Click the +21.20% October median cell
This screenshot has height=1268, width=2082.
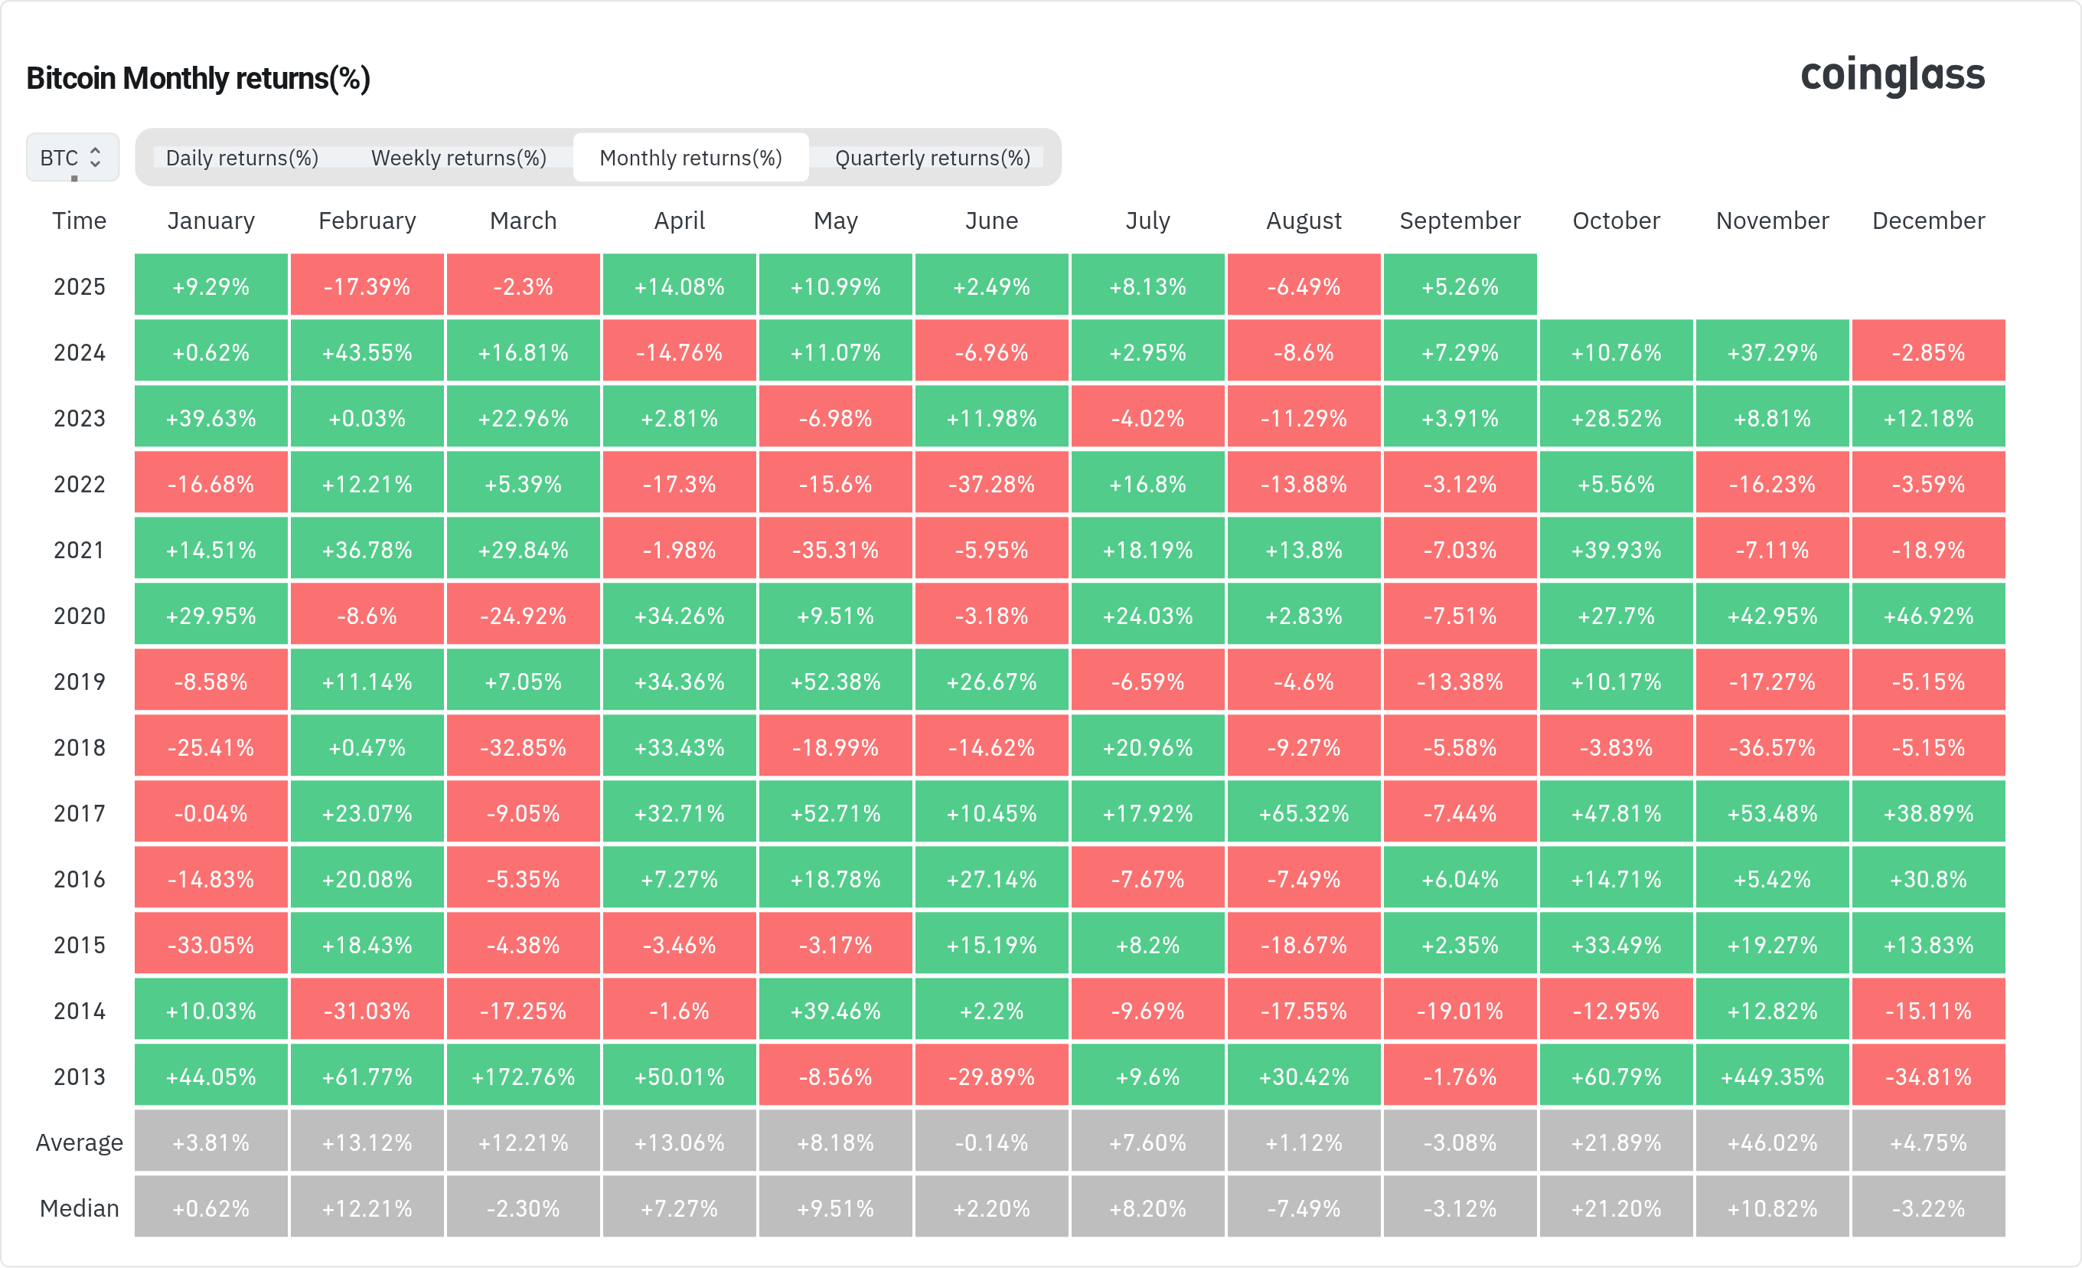[1616, 1209]
